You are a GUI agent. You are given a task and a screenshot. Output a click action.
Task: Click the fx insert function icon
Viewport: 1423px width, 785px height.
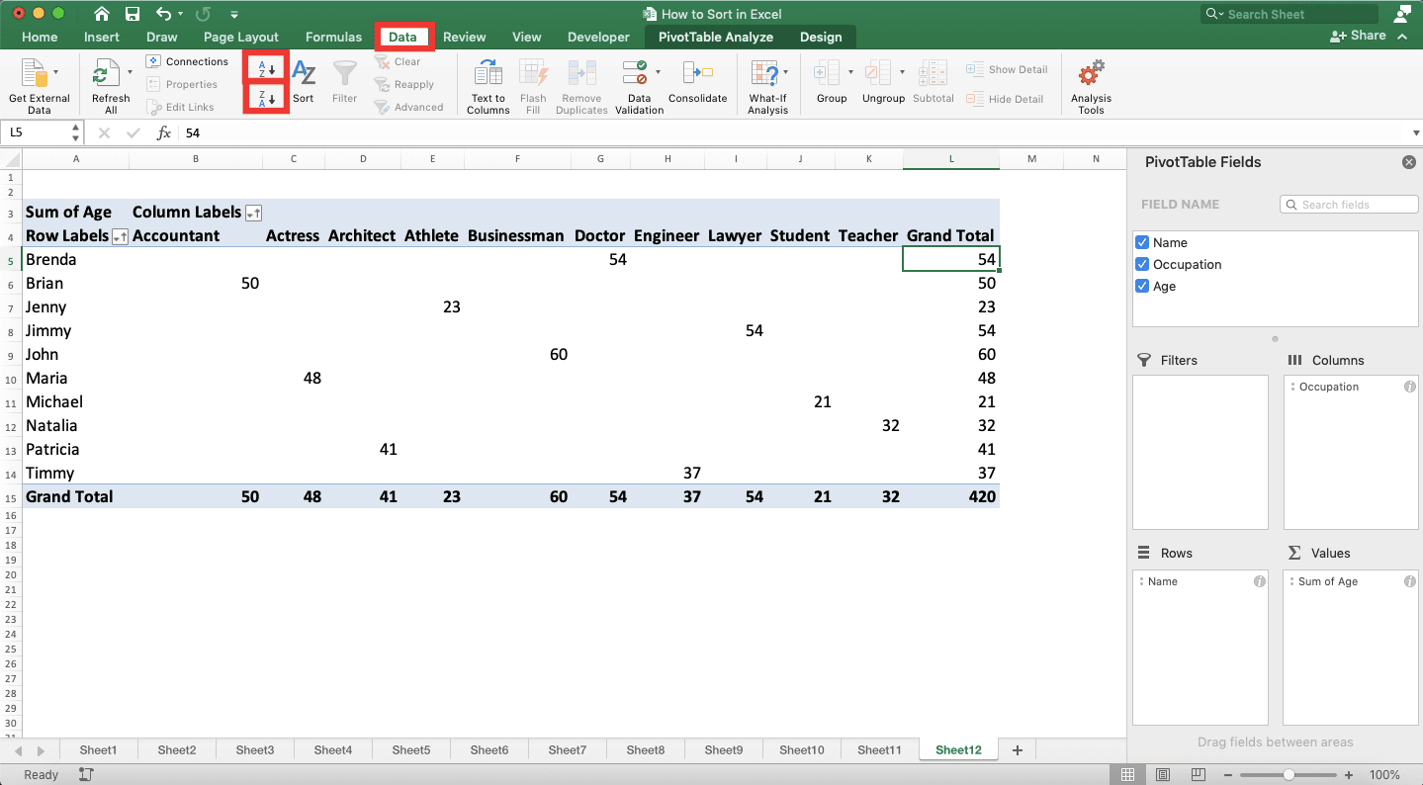pos(164,132)
